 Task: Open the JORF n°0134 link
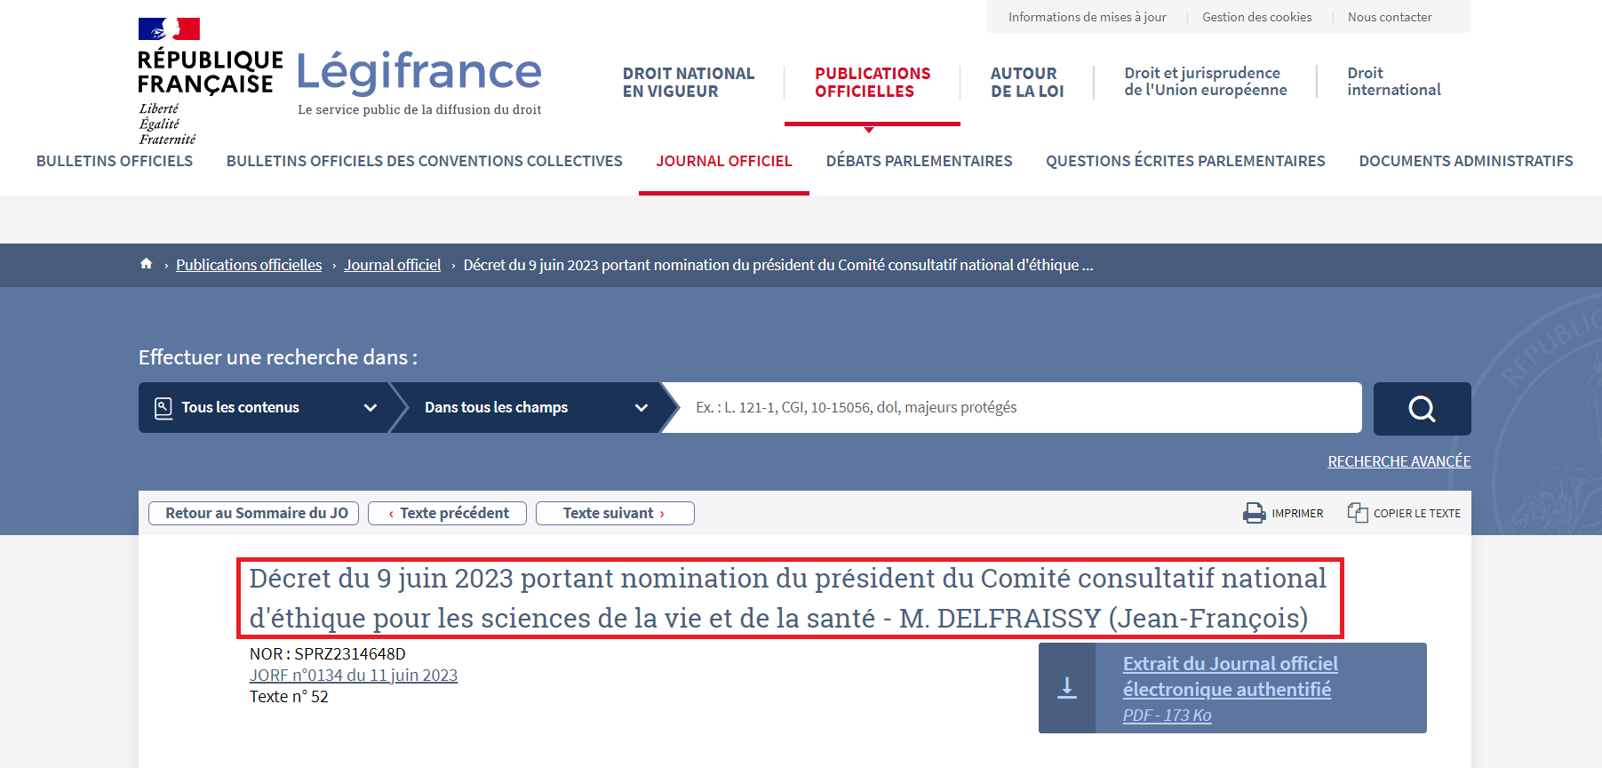pos(353,676)
